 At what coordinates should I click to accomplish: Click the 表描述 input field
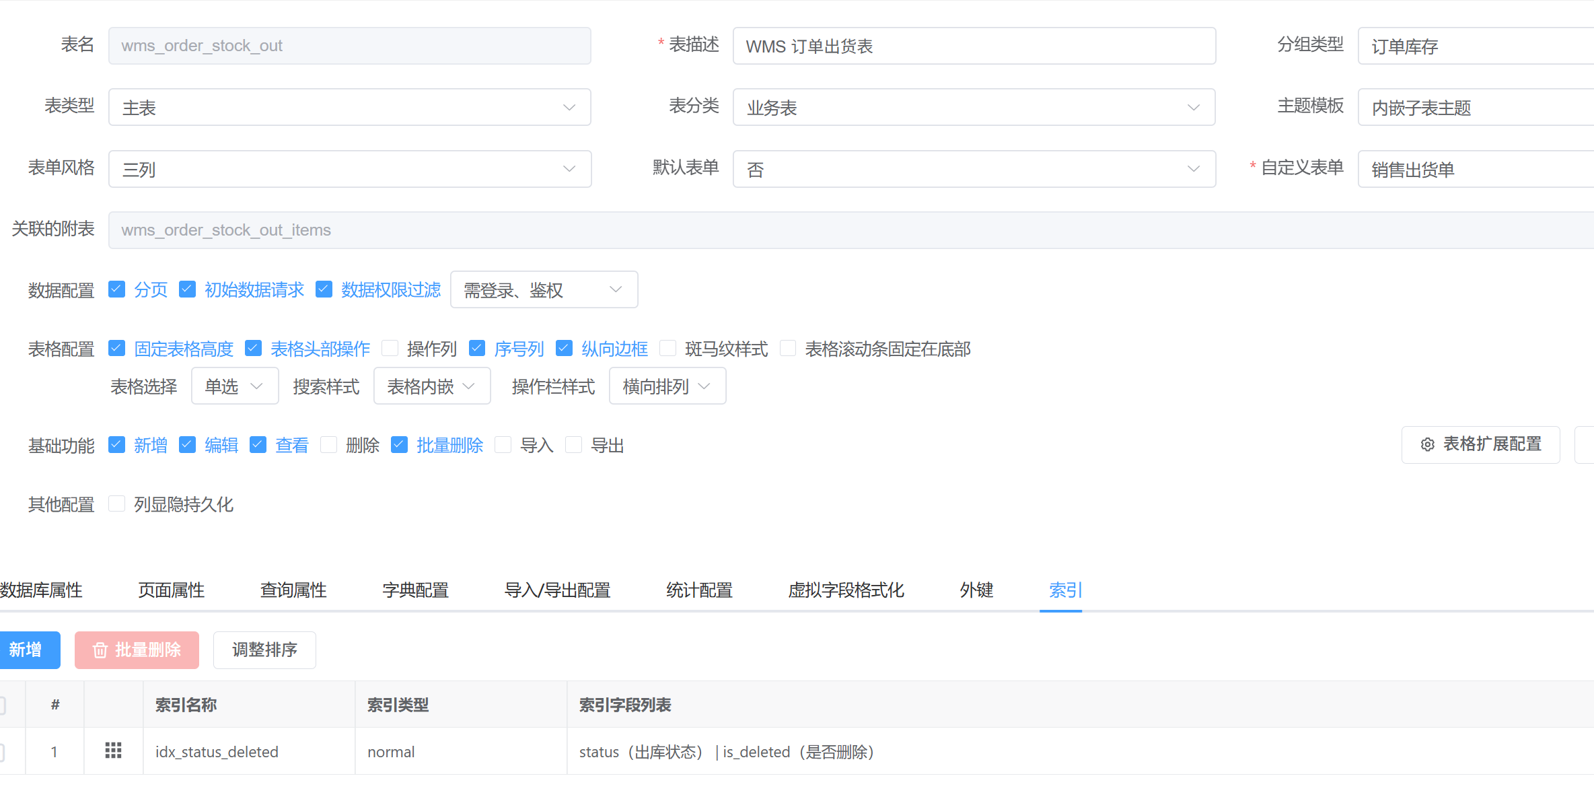[973, 46]
